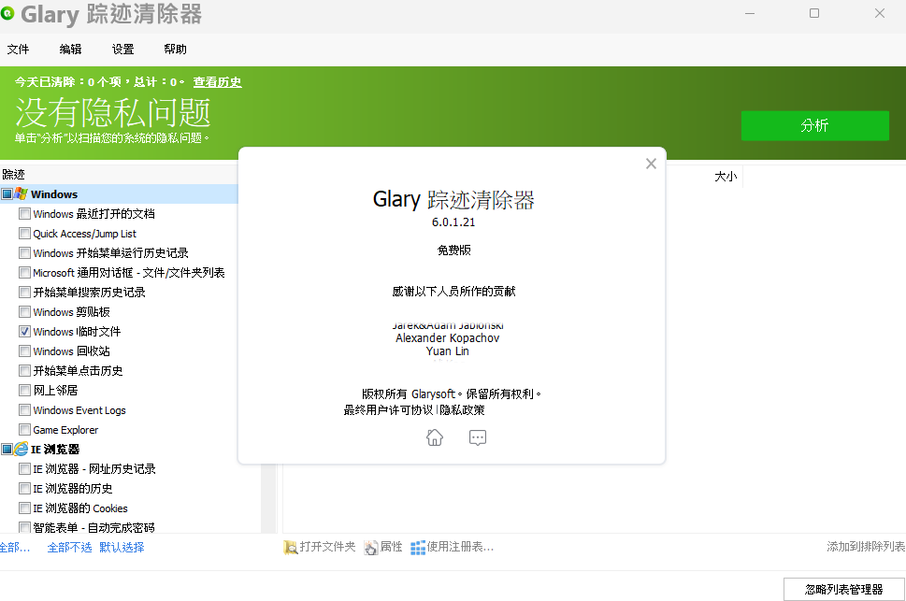The height and width of the screenshot is (601, 906).
Task: Enable the Game Explorer checkbox
Action: (x=24, y=430)
